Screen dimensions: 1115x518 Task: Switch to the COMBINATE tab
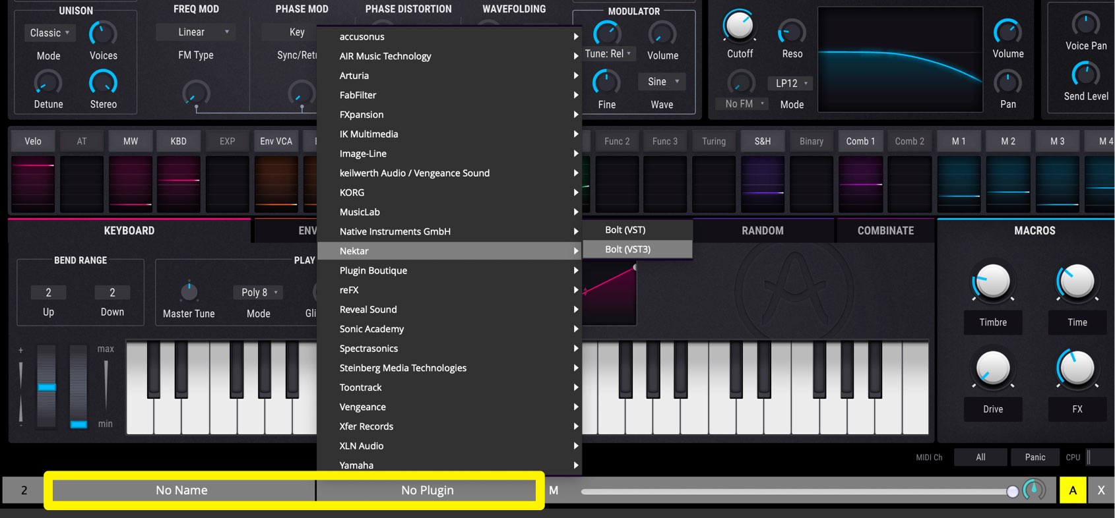[885, 231]
